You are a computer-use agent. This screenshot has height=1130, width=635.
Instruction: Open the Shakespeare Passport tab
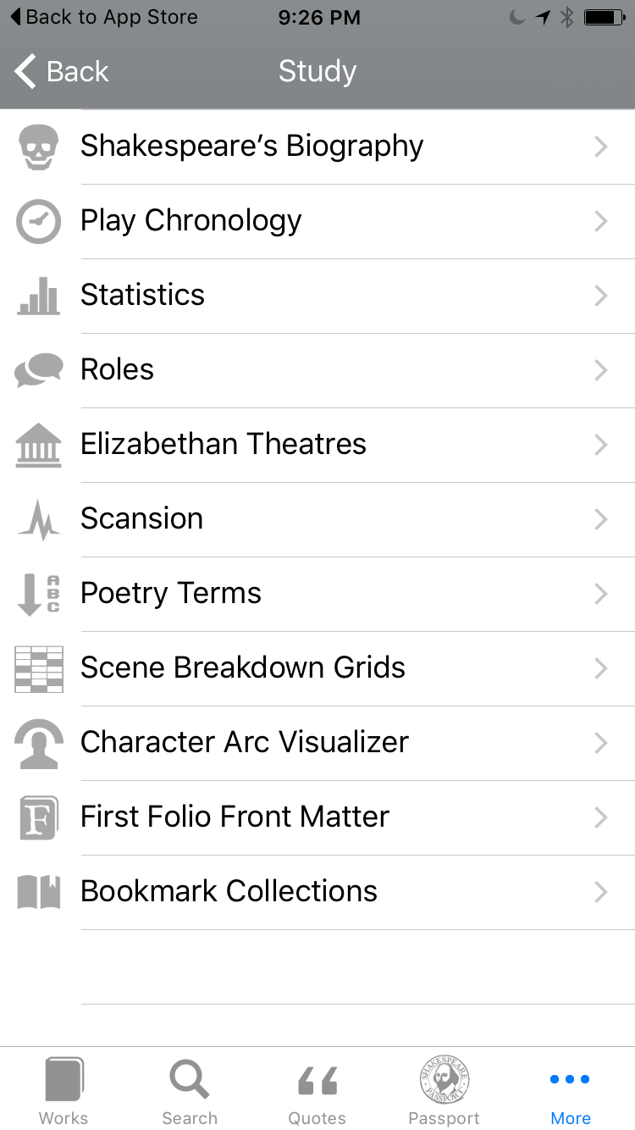pos(444,1091)
